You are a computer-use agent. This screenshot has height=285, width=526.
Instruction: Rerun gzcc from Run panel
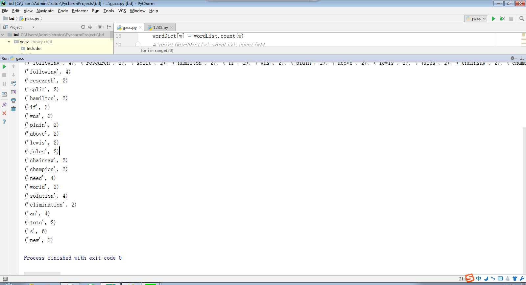(4, 67)
